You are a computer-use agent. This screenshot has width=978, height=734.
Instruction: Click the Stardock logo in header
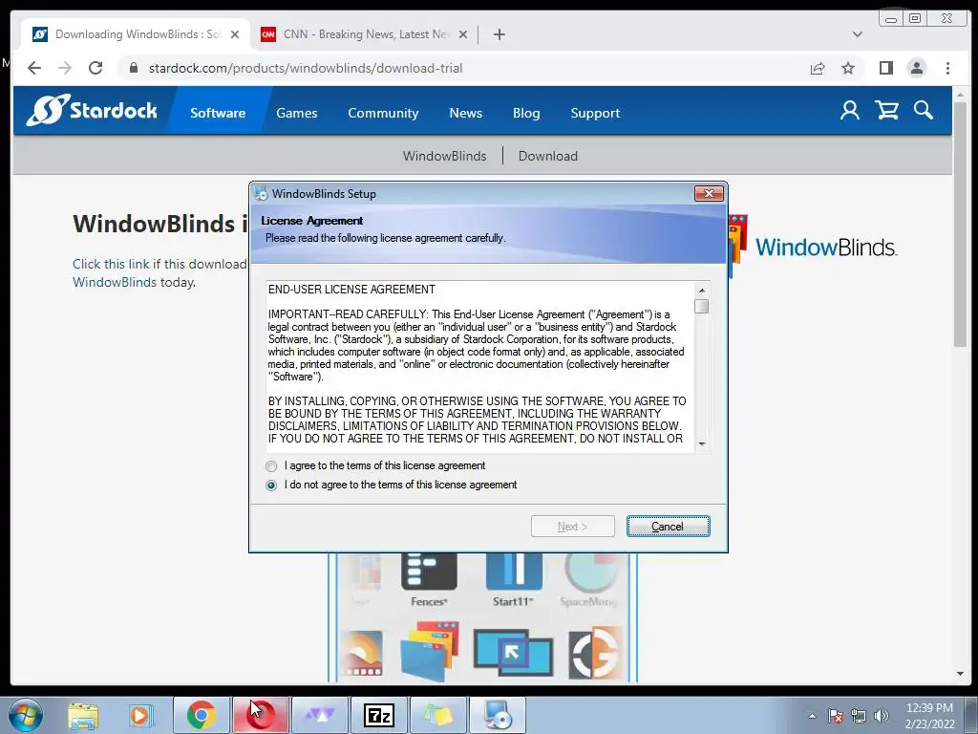tap(92, 111)
